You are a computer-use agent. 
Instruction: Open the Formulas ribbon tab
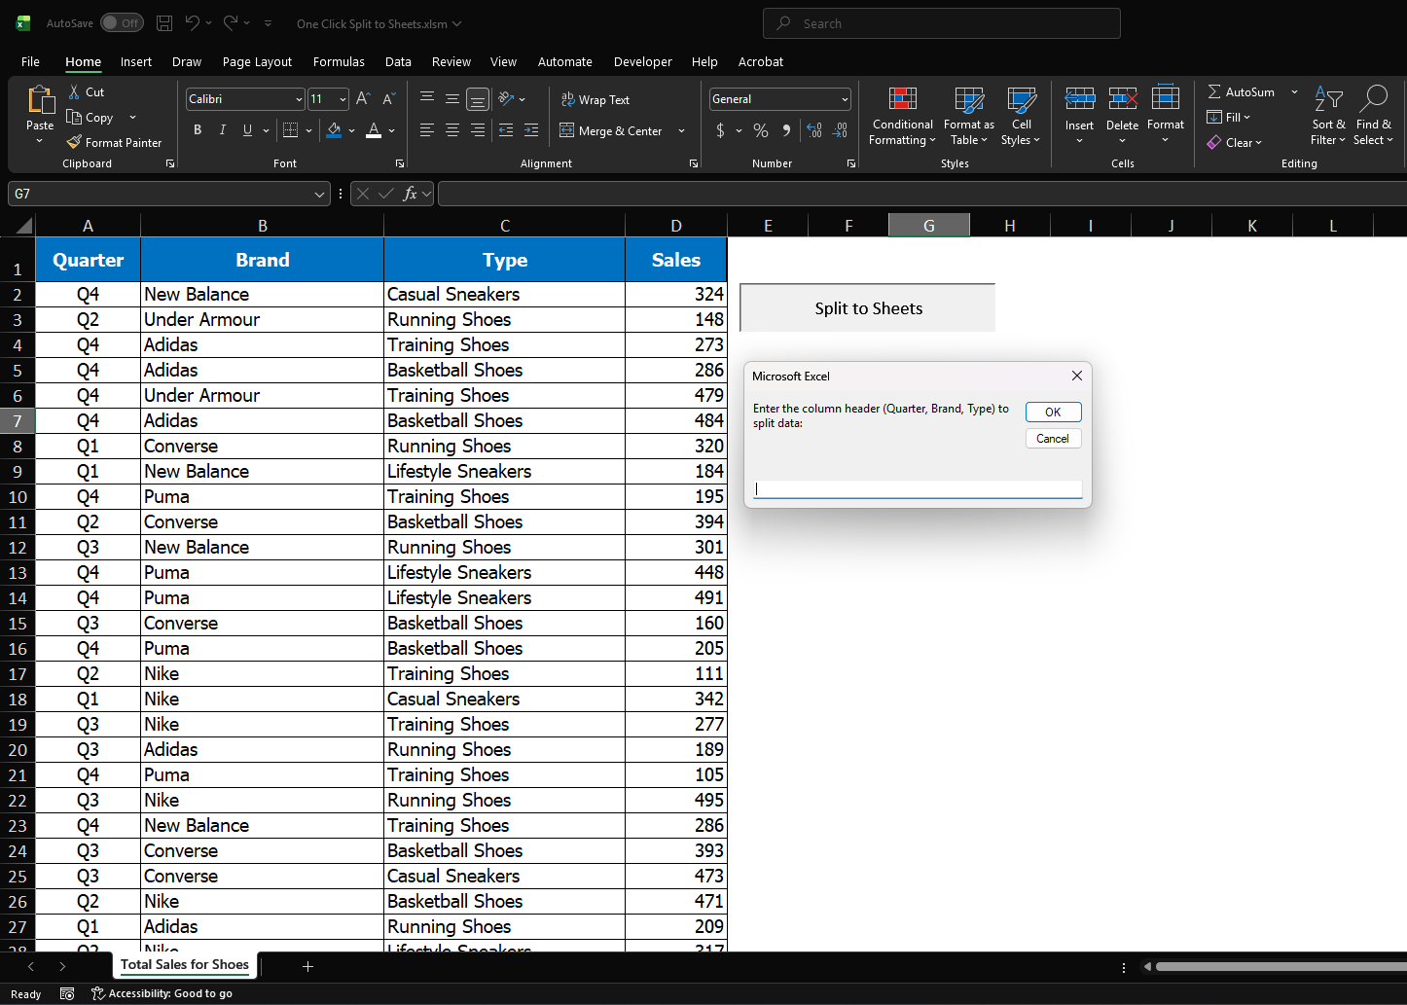pos(339,61)
